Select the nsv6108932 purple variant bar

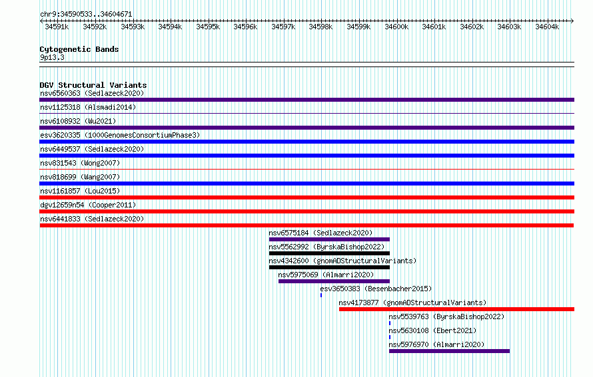pyautogui.click(x=306, y=128)
